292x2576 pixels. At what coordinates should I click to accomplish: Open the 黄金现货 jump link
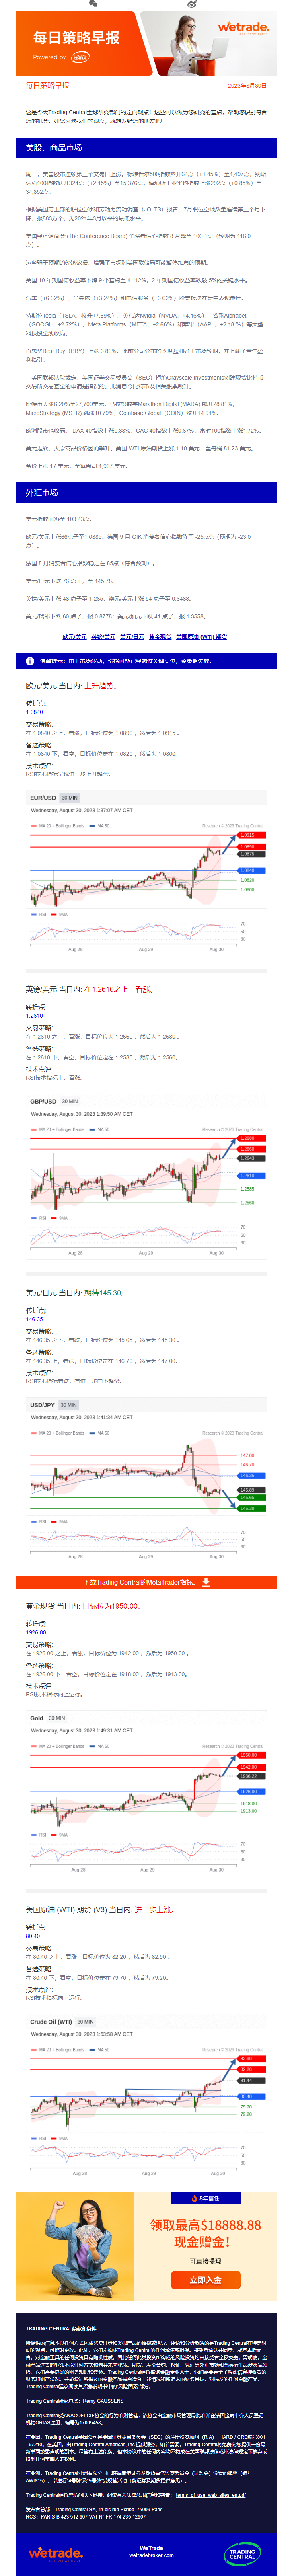click(160, 637)
